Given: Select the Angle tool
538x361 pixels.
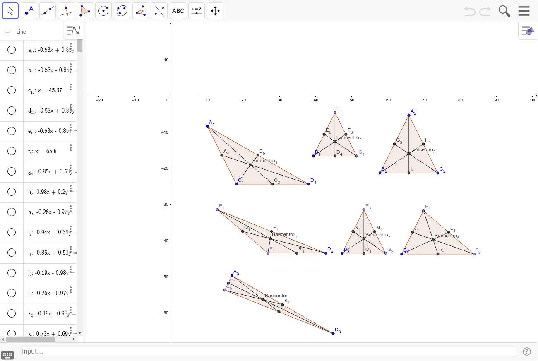Looking at the screenshot, I should coord(141,11).
